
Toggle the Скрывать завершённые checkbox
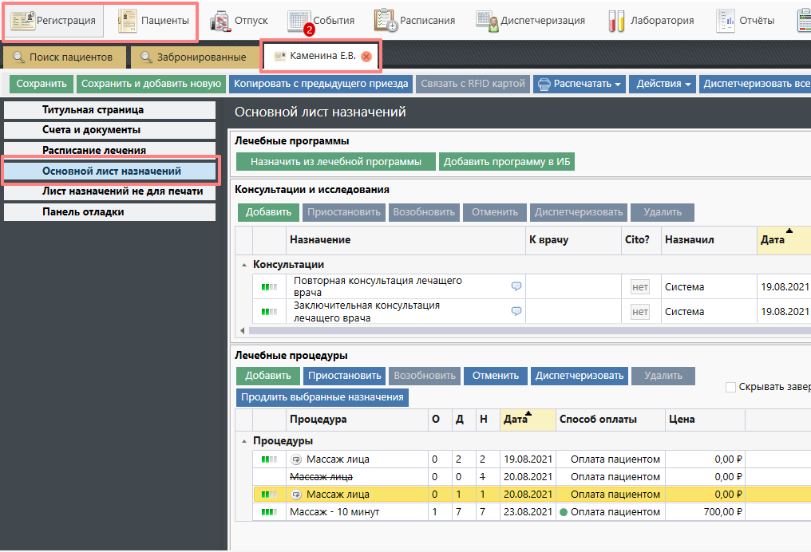pos(730,388)
